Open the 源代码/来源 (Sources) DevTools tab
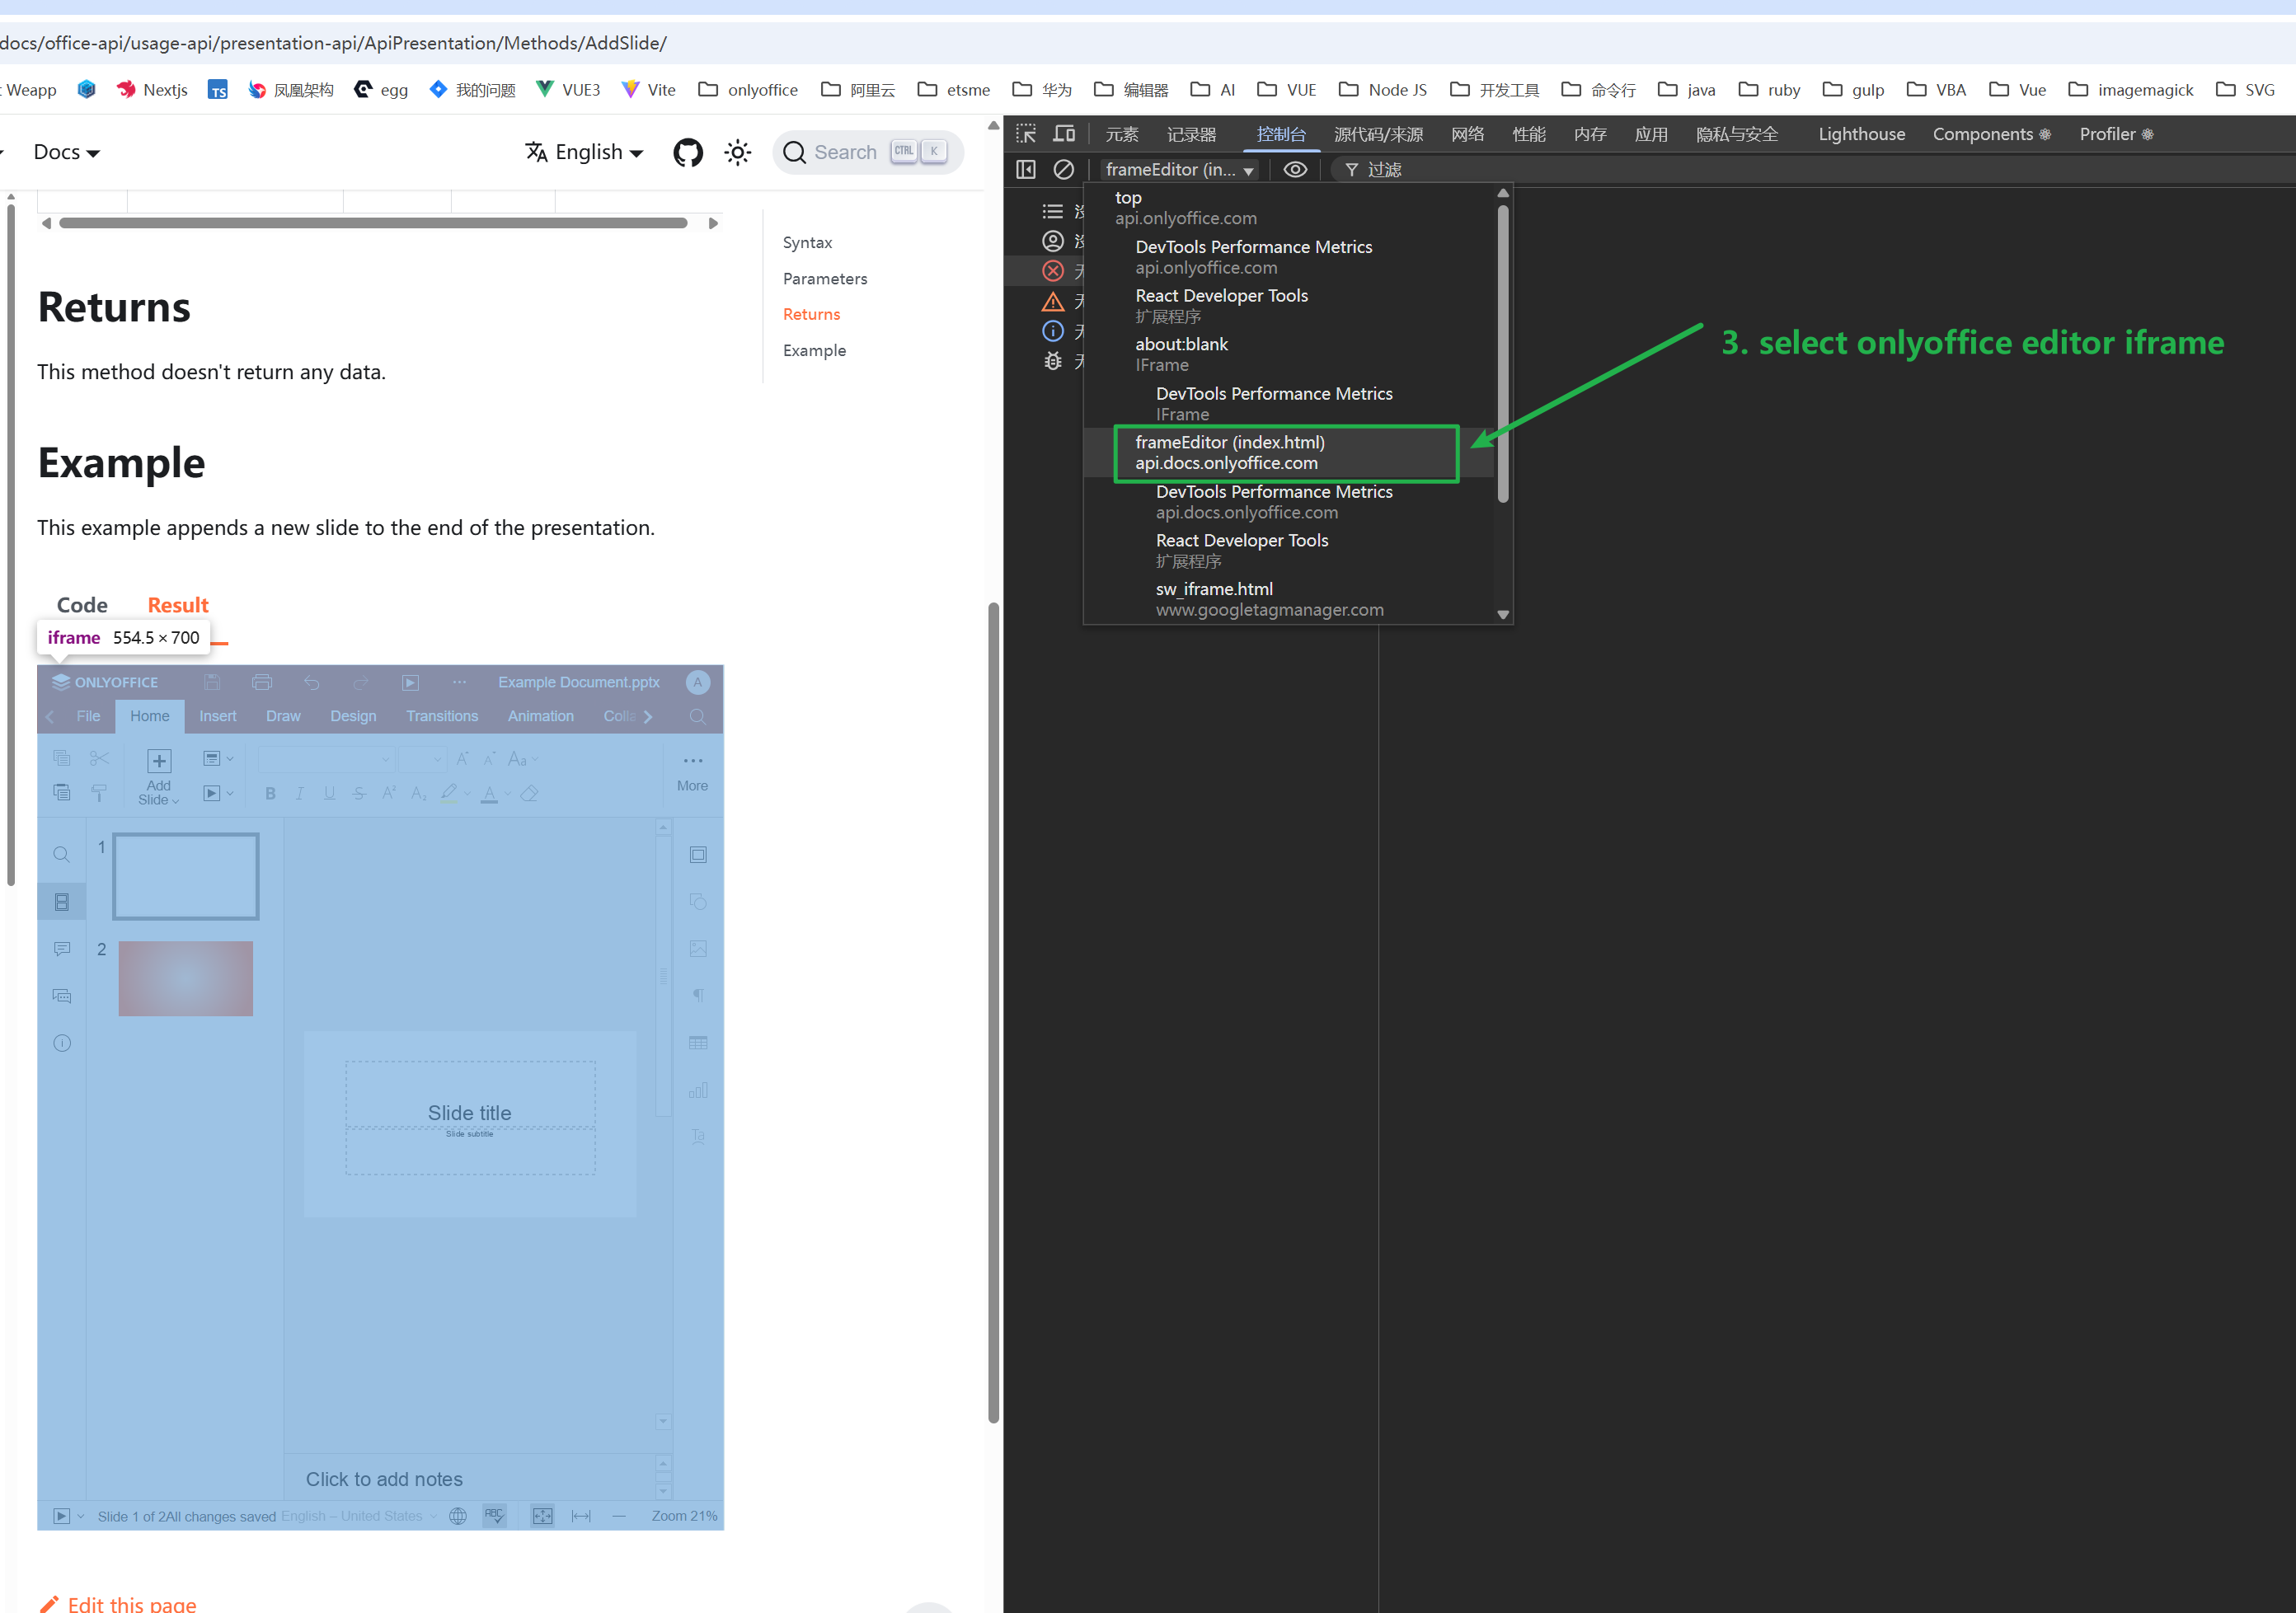Viewport: 2296px width, 1613px height. pos(1378,134)
